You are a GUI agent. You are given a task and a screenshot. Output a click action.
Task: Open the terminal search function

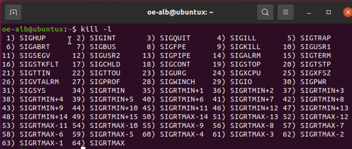pyautogui.click(x=265, y=12)
